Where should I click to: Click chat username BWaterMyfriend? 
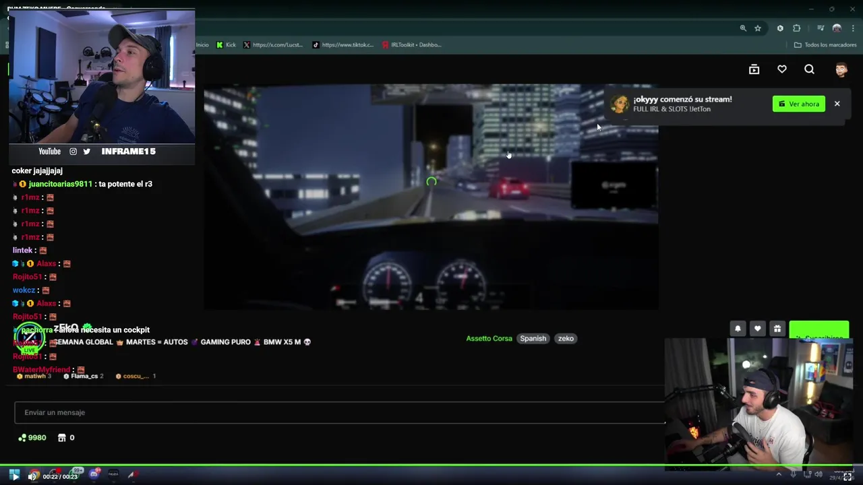pyautogui.click(x=41, y=370)
